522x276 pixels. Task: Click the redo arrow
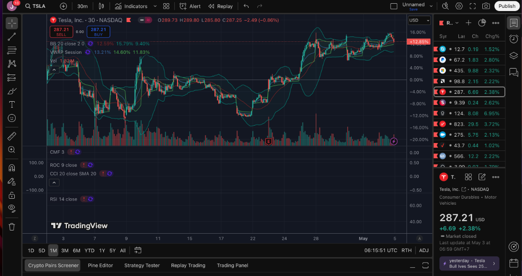(x=260, y=6)
